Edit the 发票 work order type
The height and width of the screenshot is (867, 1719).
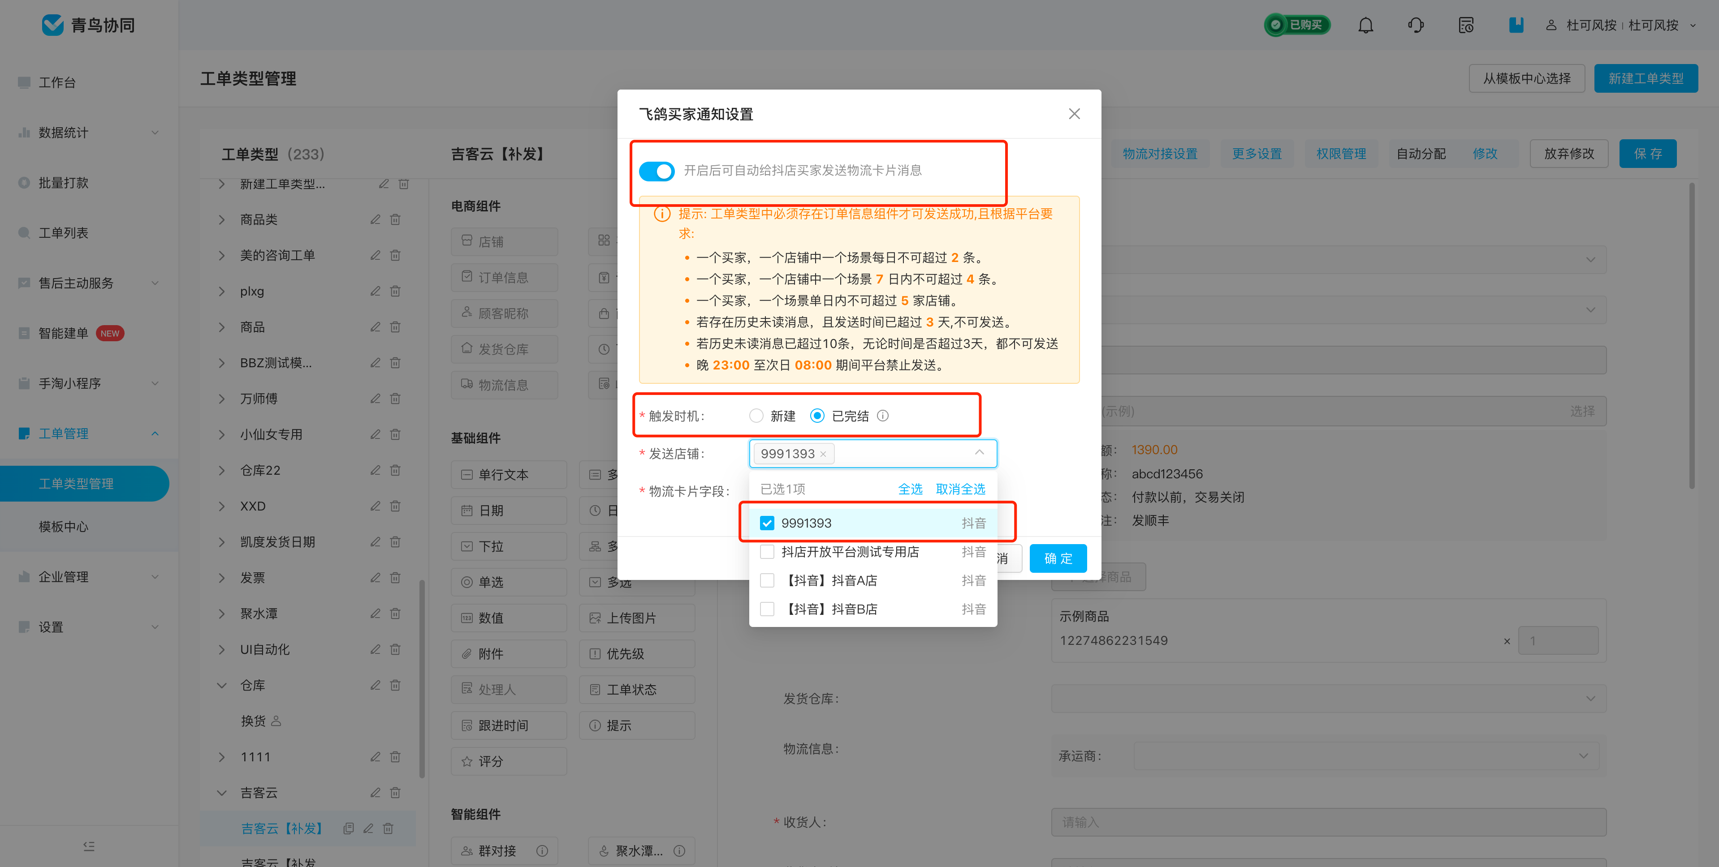click(376, 578)
